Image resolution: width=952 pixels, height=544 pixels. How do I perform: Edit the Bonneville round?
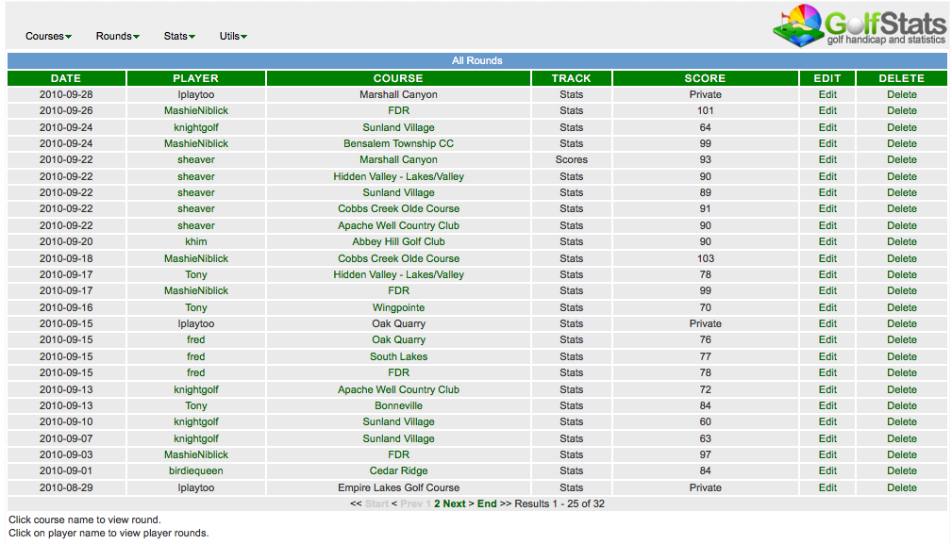827,405
